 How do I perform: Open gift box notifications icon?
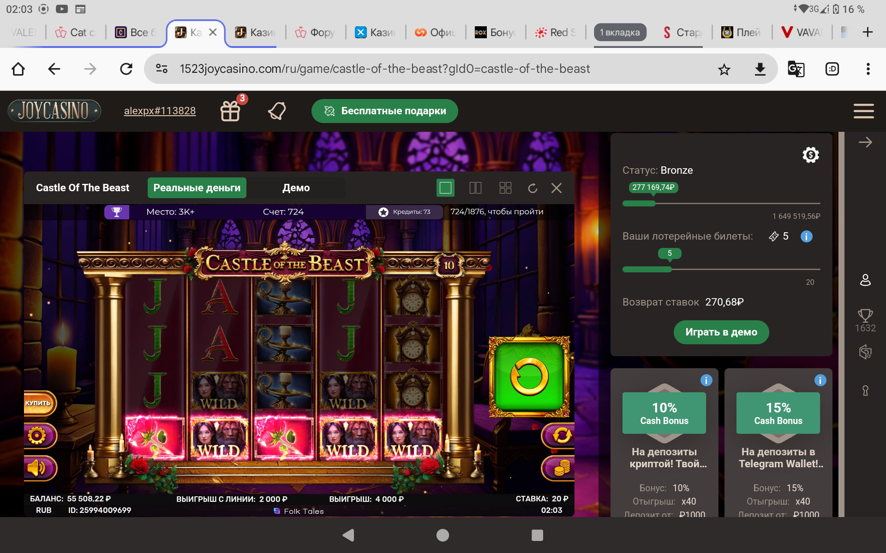(x=230, y=111)
